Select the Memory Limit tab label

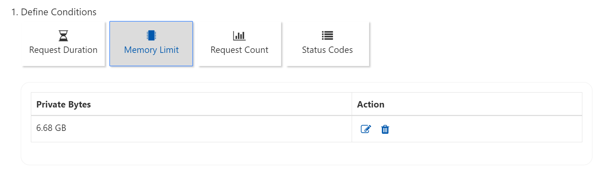(151, 50)
